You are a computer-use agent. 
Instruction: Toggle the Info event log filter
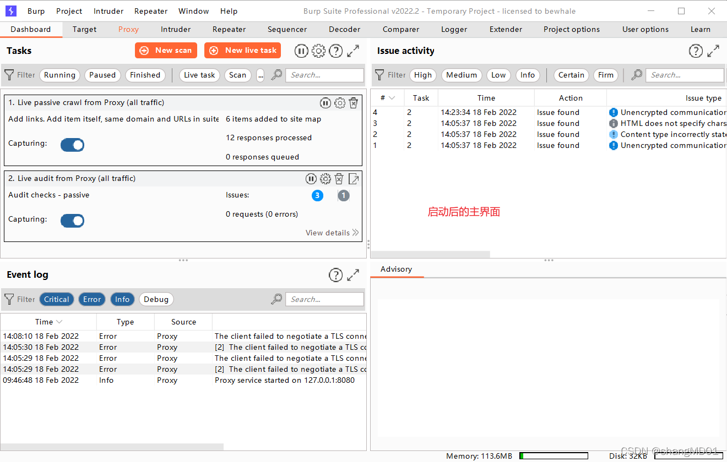tap(122, 299)
